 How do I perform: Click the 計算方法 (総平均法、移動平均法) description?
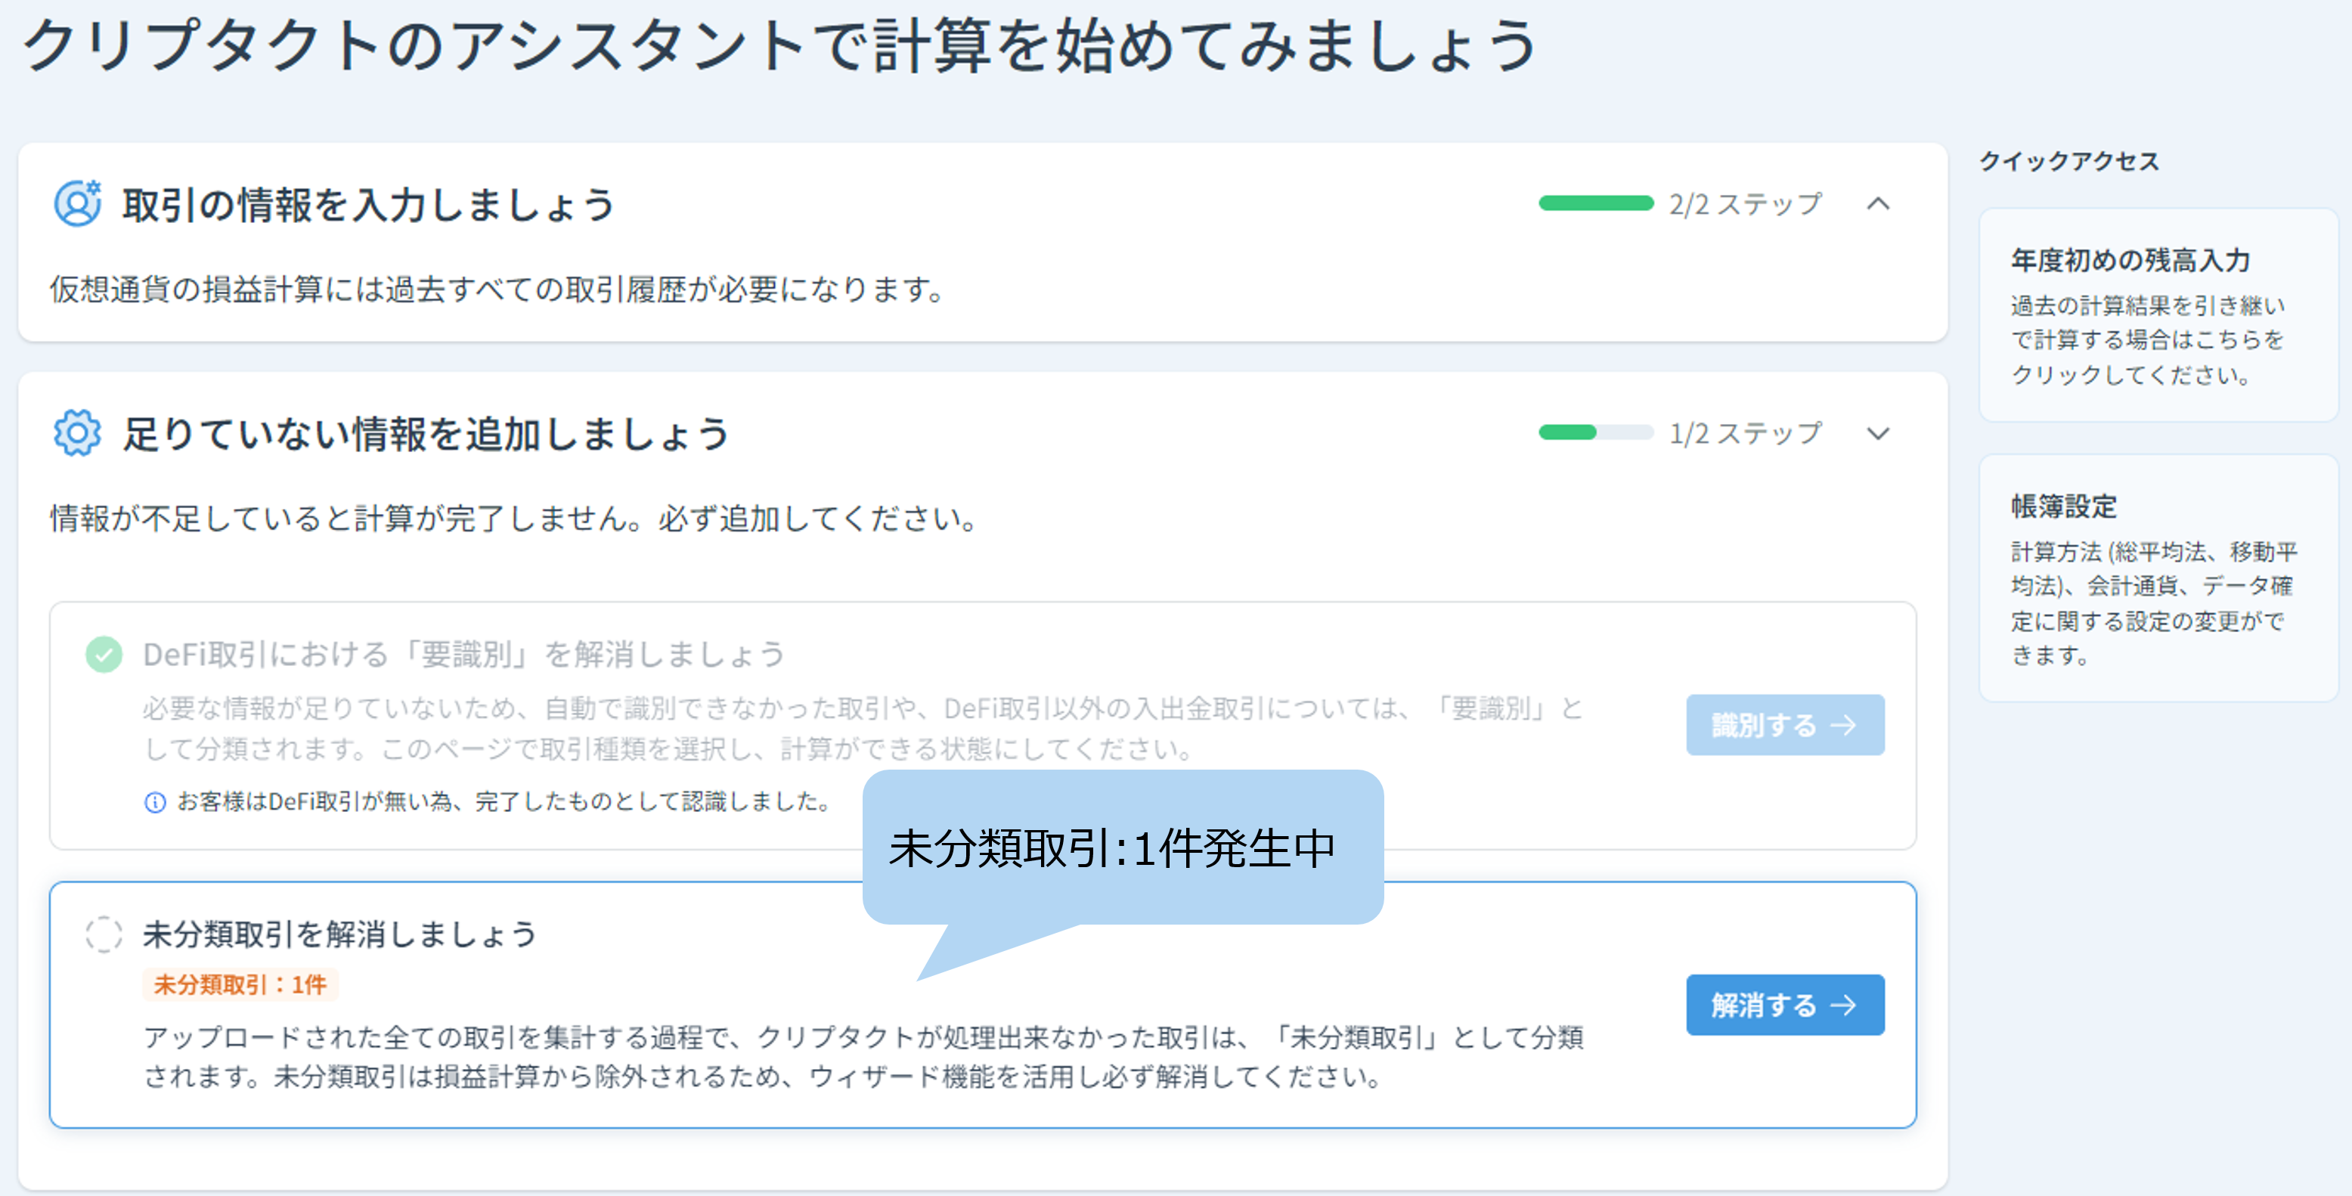[x=2154, y=603]
